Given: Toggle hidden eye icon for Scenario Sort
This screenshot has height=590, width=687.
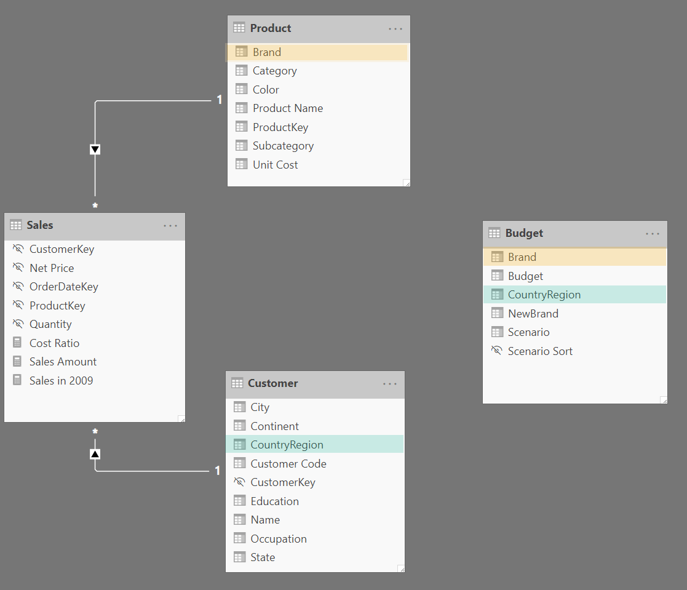Looking at the screenshot, I should click(x=496, y=351).
